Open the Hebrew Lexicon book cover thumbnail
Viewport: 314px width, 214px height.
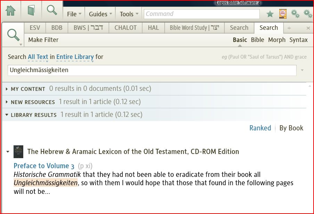(x=18, y=152)
